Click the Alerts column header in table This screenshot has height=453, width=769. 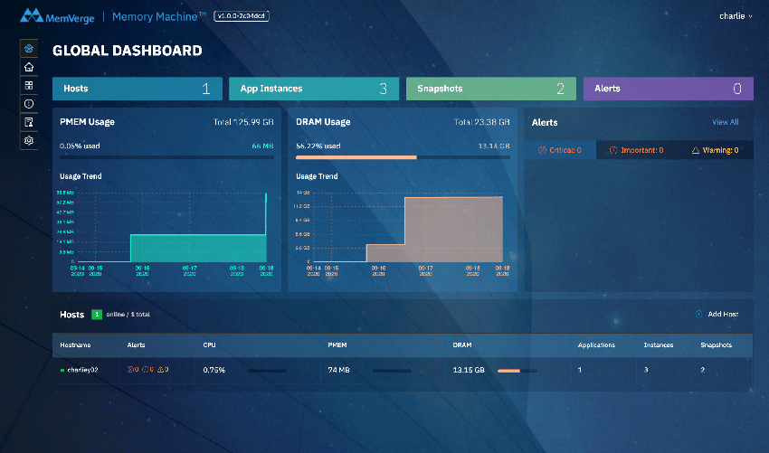136,345
